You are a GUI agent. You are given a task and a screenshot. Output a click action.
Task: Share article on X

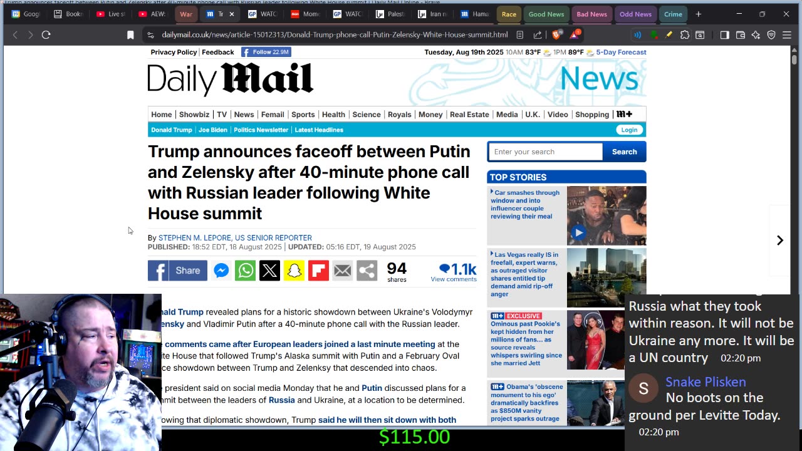(x=269, y=271)
